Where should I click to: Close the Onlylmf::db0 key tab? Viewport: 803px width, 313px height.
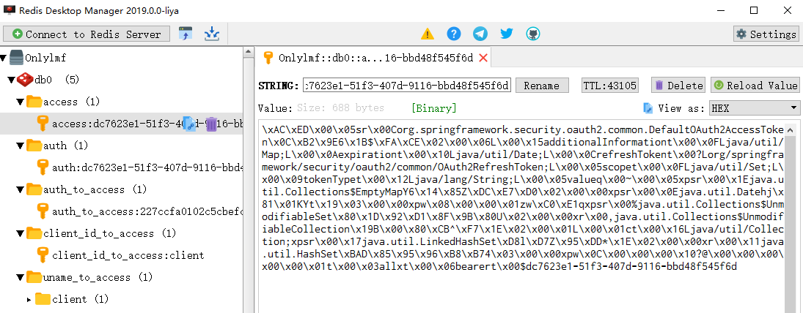(483, 59)
